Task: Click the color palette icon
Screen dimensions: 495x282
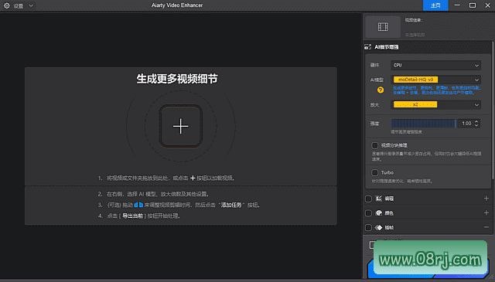Action: coord(379,213)
